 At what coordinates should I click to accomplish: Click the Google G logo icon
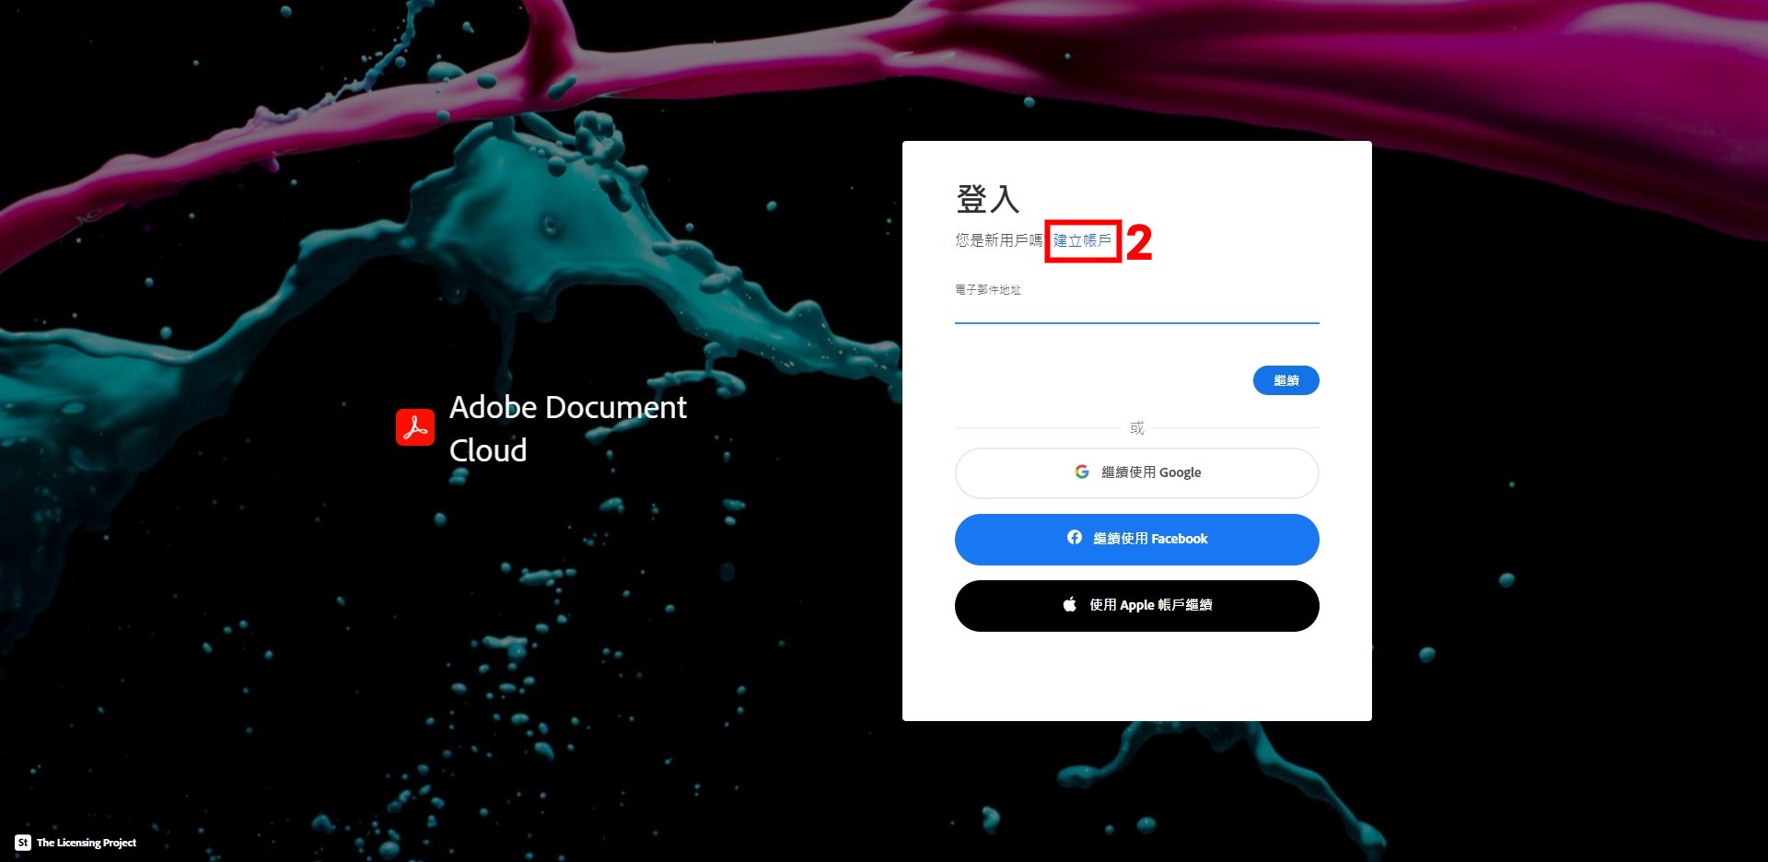click(1082, 472)
